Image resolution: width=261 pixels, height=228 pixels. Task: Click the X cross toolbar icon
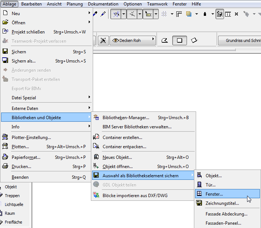point(236,14)
